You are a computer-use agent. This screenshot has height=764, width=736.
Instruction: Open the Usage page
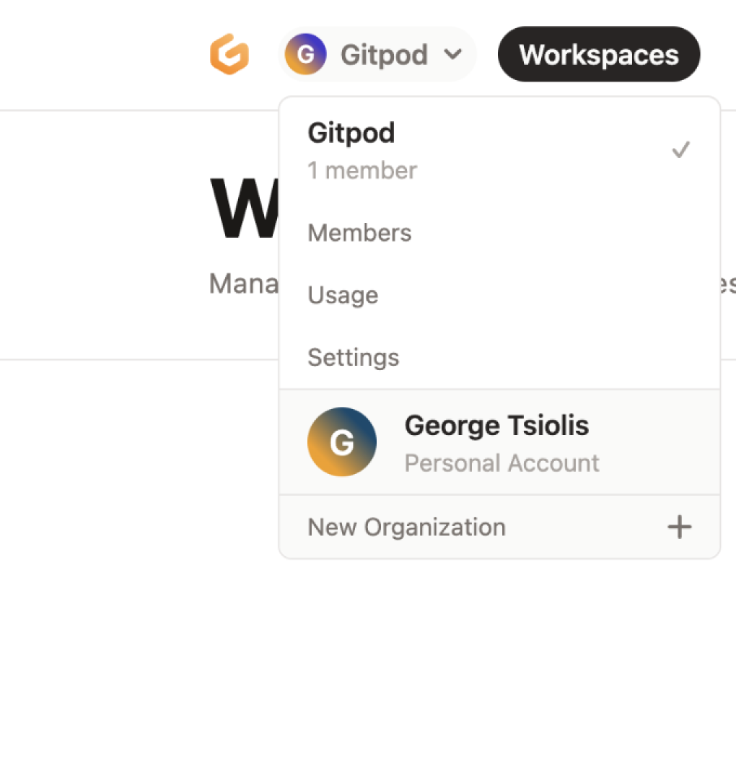coord(343,294)
